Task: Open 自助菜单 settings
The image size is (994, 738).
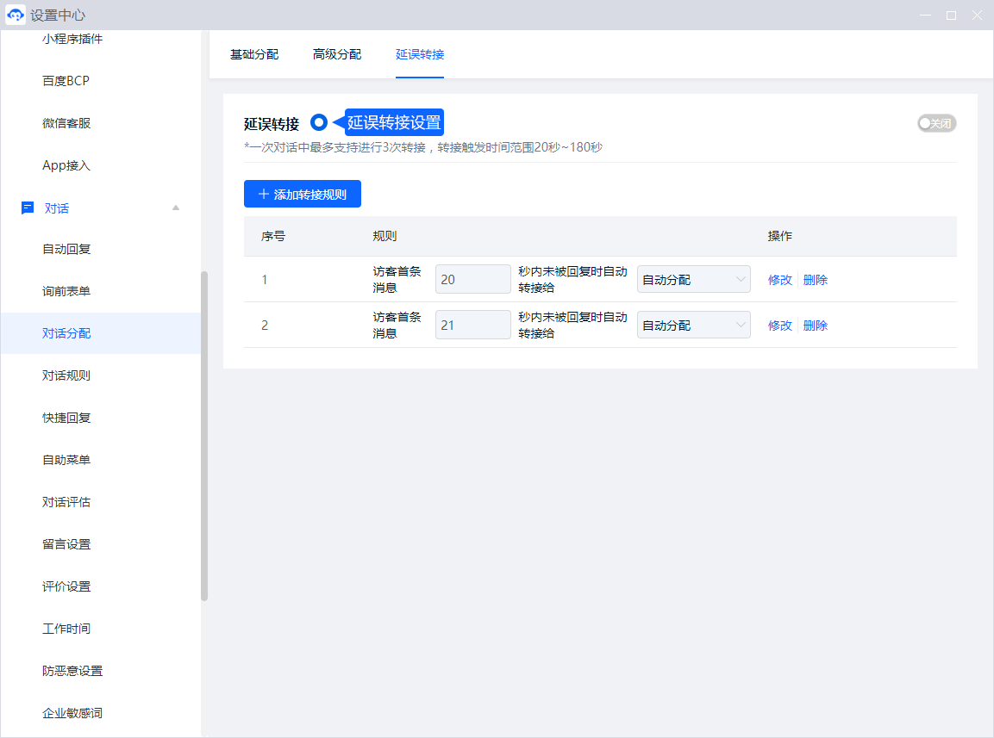Action: (66, 460)
